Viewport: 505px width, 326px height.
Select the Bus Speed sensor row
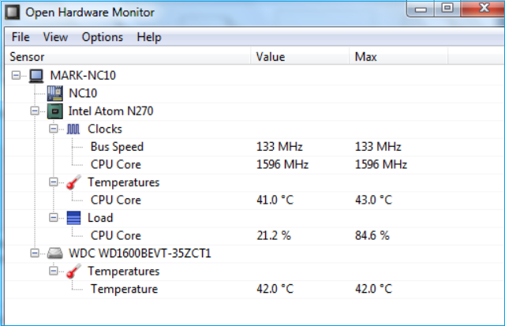117,147
